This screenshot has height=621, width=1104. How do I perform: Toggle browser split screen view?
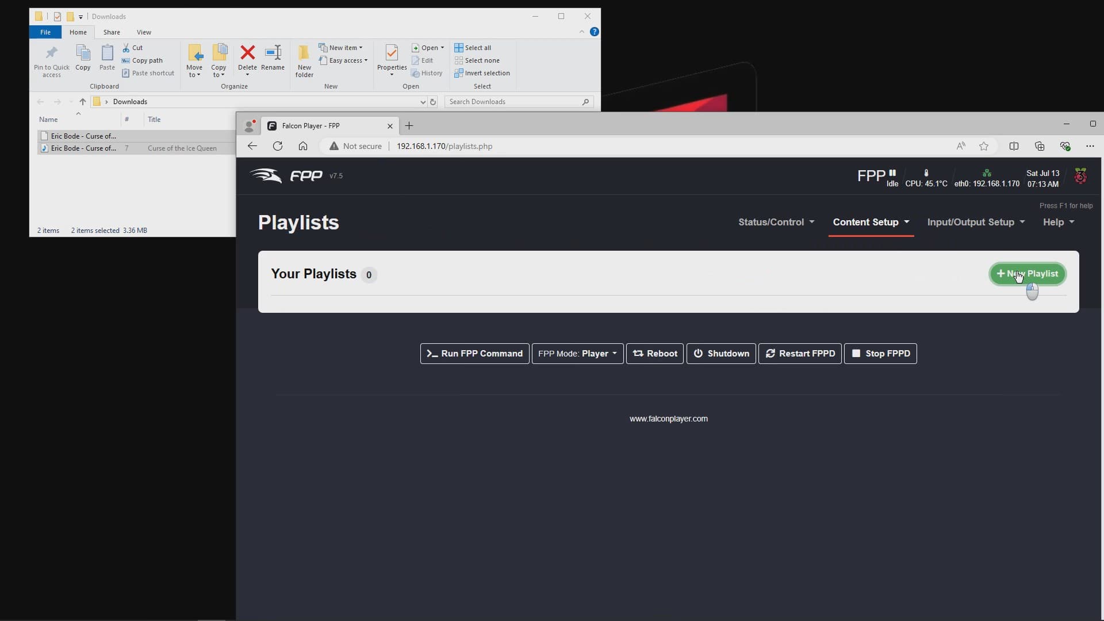point(1014,146)
